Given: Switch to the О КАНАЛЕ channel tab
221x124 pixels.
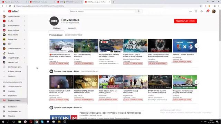Looking at the screenshot, I should coord(71,28).
